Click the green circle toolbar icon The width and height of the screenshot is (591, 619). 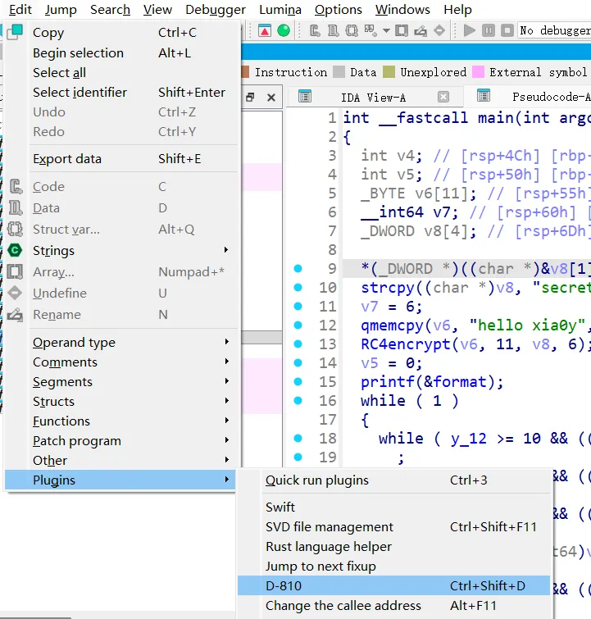click(284, 30)
